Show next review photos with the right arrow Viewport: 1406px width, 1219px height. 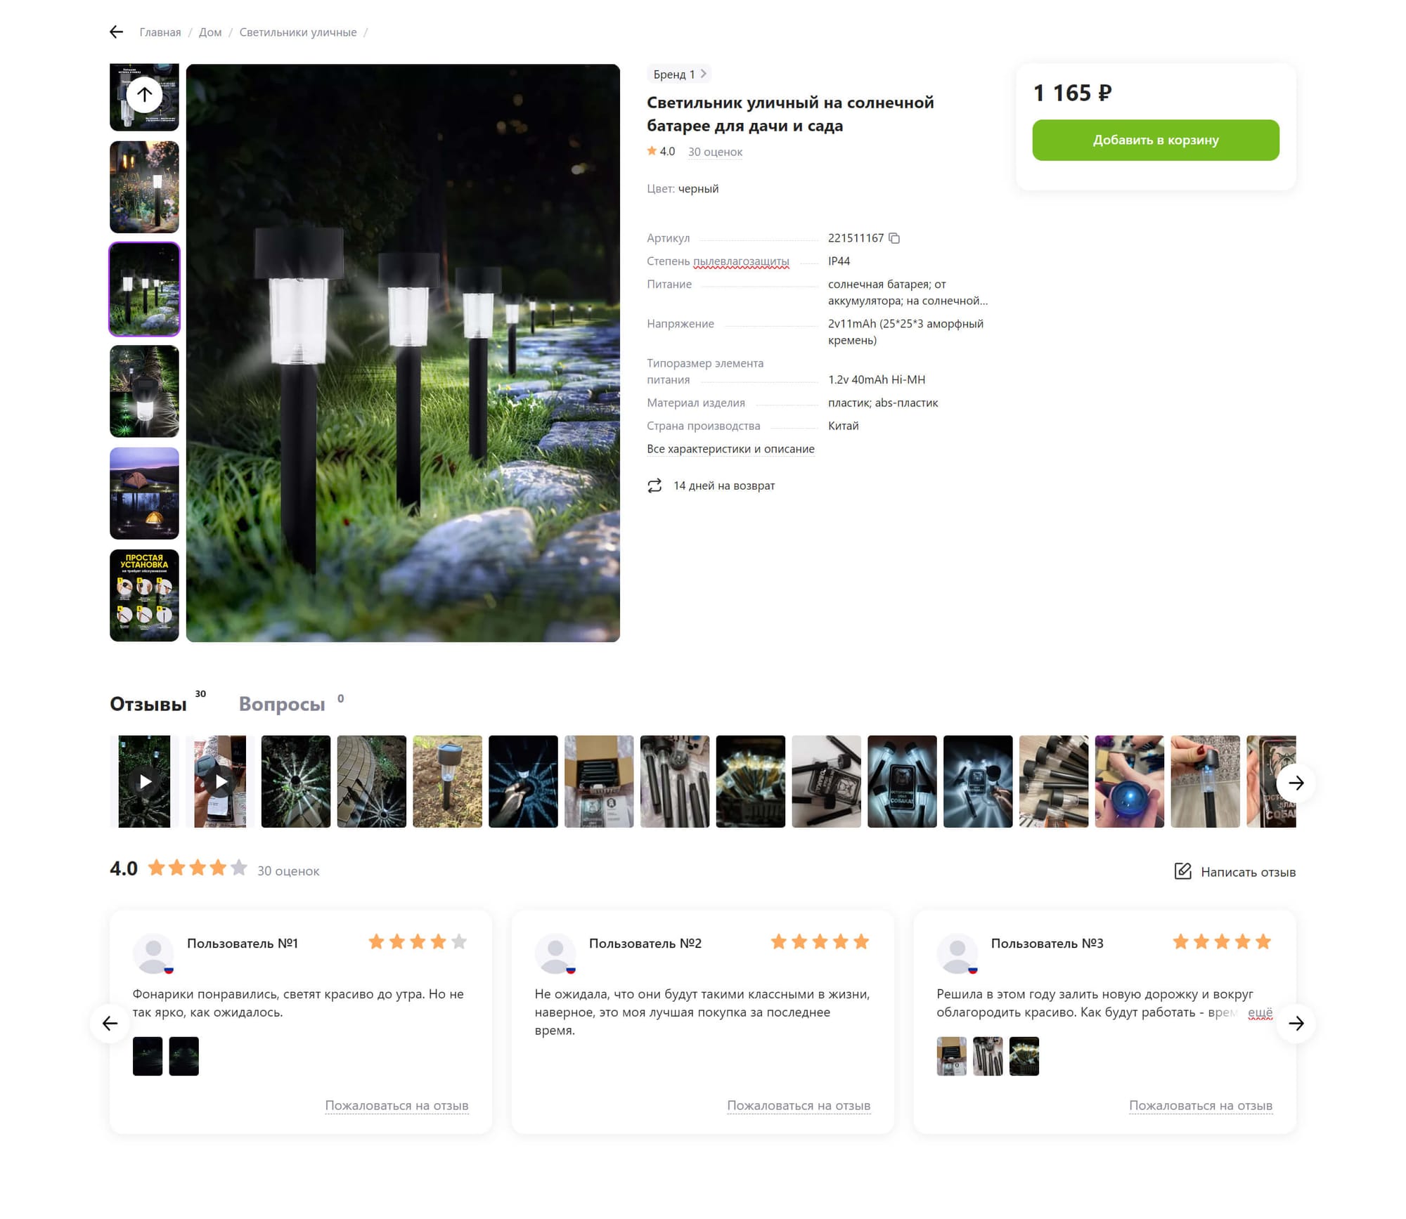pyautogui.click(x=1296, y=783)
